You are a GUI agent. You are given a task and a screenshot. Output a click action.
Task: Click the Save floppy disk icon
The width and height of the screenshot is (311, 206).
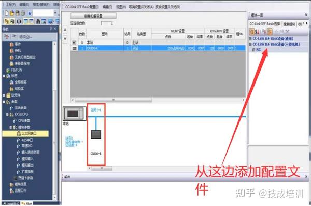pos(17,13)
